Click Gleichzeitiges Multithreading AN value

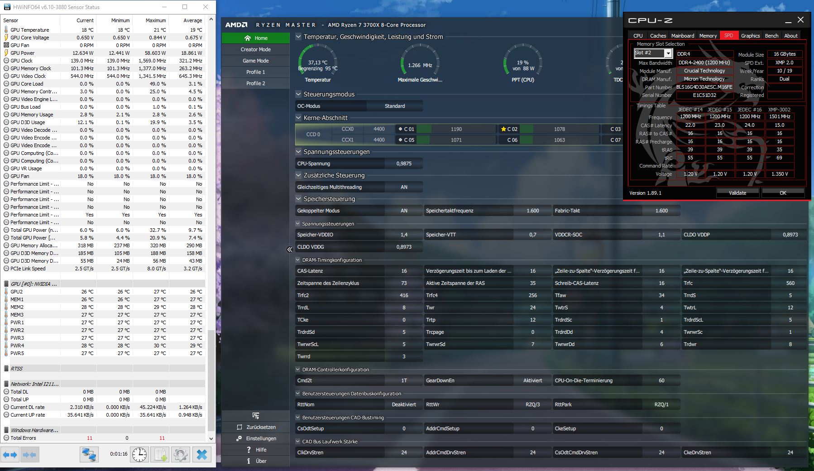[x=404, y=187]
